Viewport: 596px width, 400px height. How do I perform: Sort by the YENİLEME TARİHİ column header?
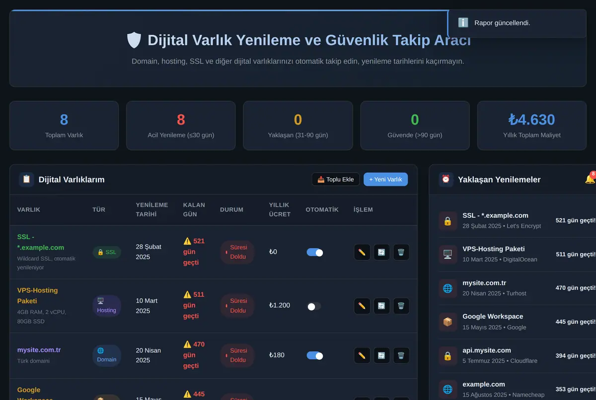click(152, 209)
